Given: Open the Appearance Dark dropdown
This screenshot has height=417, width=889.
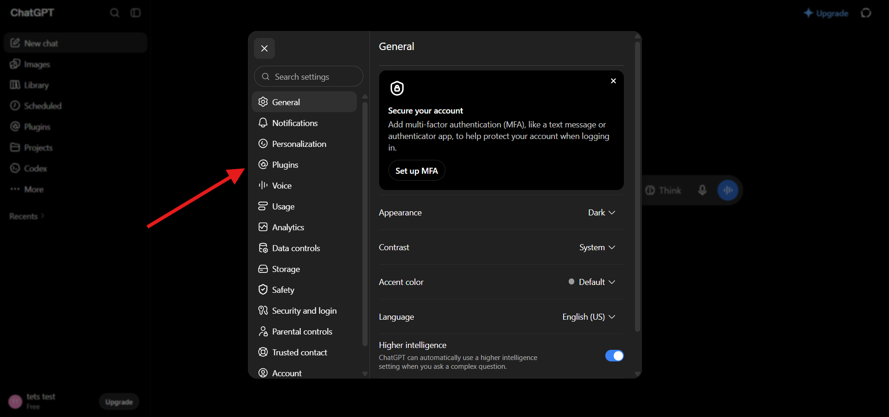Looking at the screenshot, I should 601,212.
